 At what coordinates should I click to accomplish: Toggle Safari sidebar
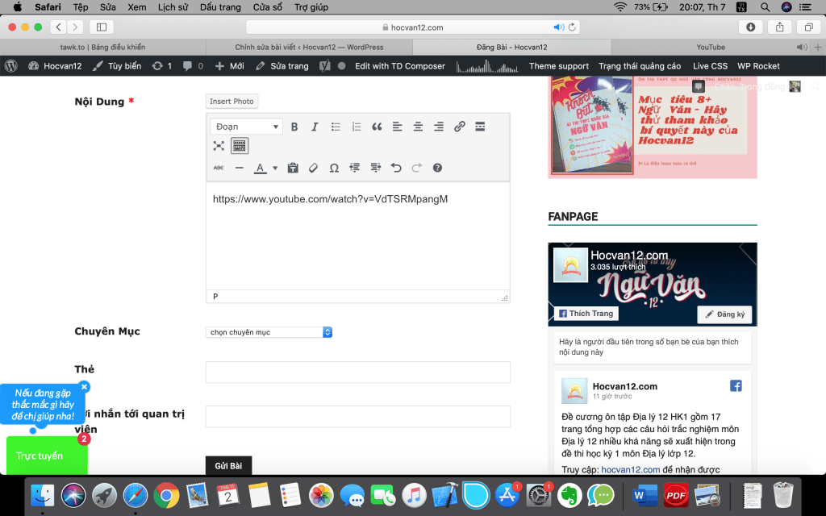[x=102, y=27]
